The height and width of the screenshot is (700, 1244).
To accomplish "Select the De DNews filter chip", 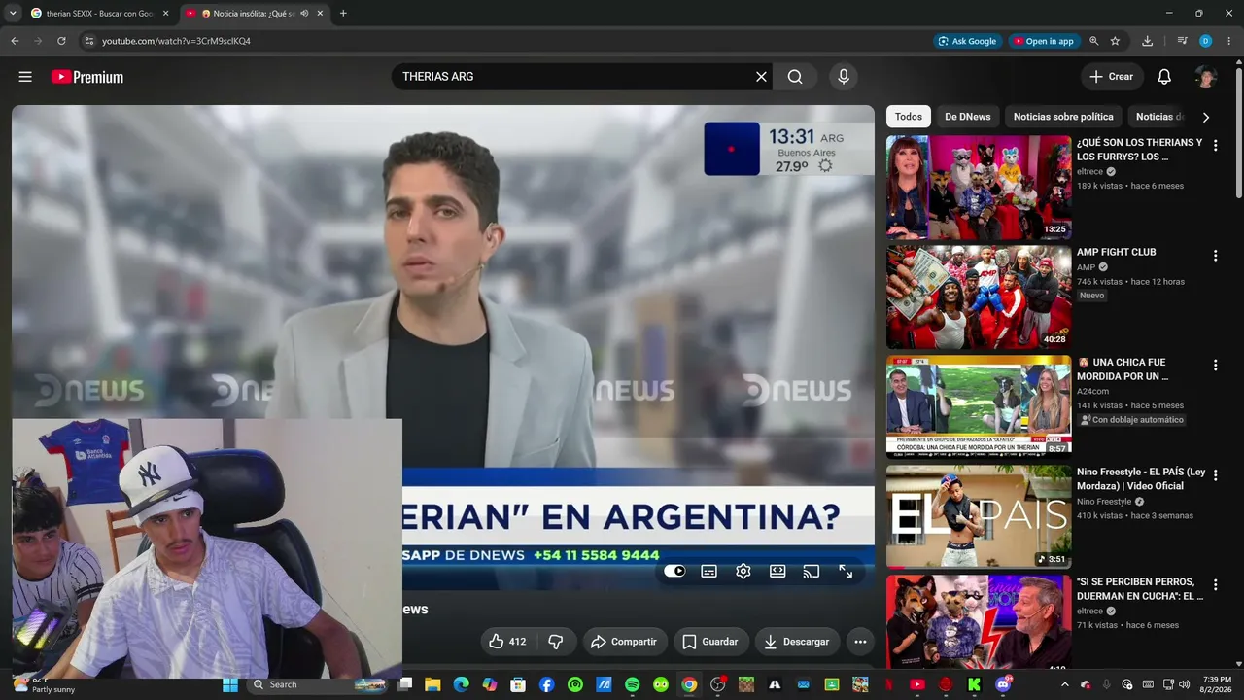I will coord(968,117).
